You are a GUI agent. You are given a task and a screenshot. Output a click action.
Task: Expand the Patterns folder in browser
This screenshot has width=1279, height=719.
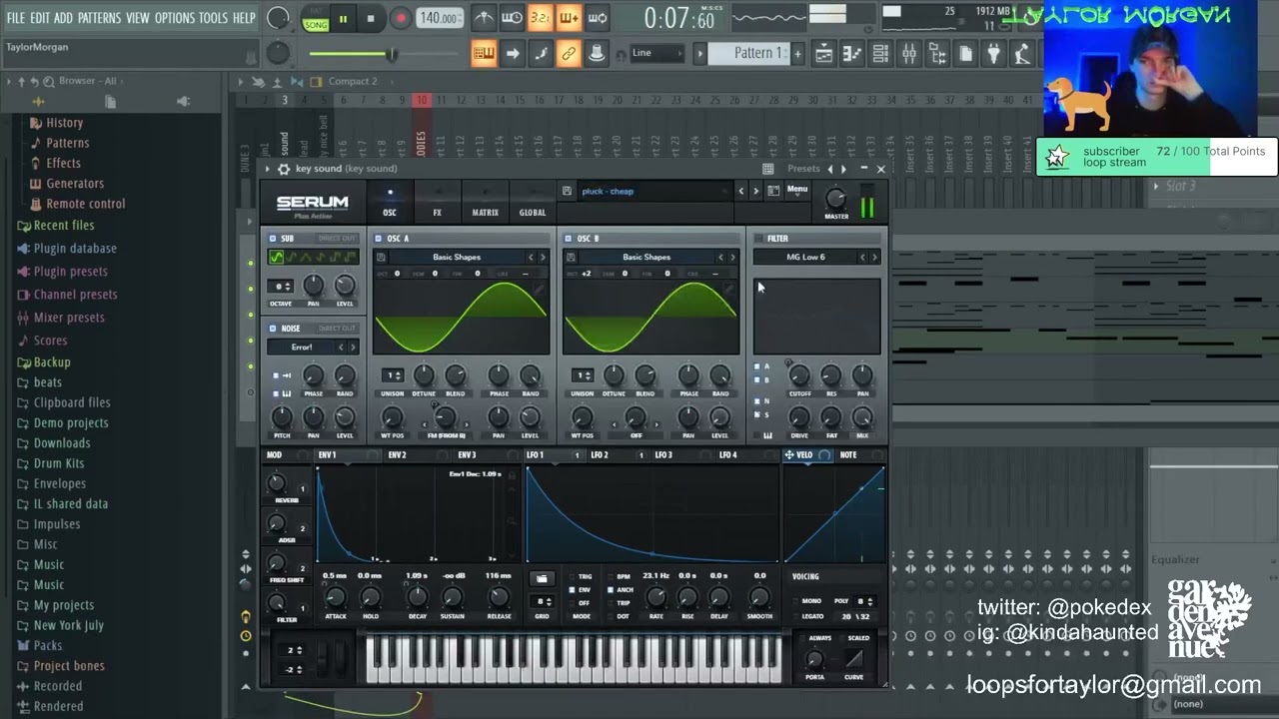tap(67, 143)
